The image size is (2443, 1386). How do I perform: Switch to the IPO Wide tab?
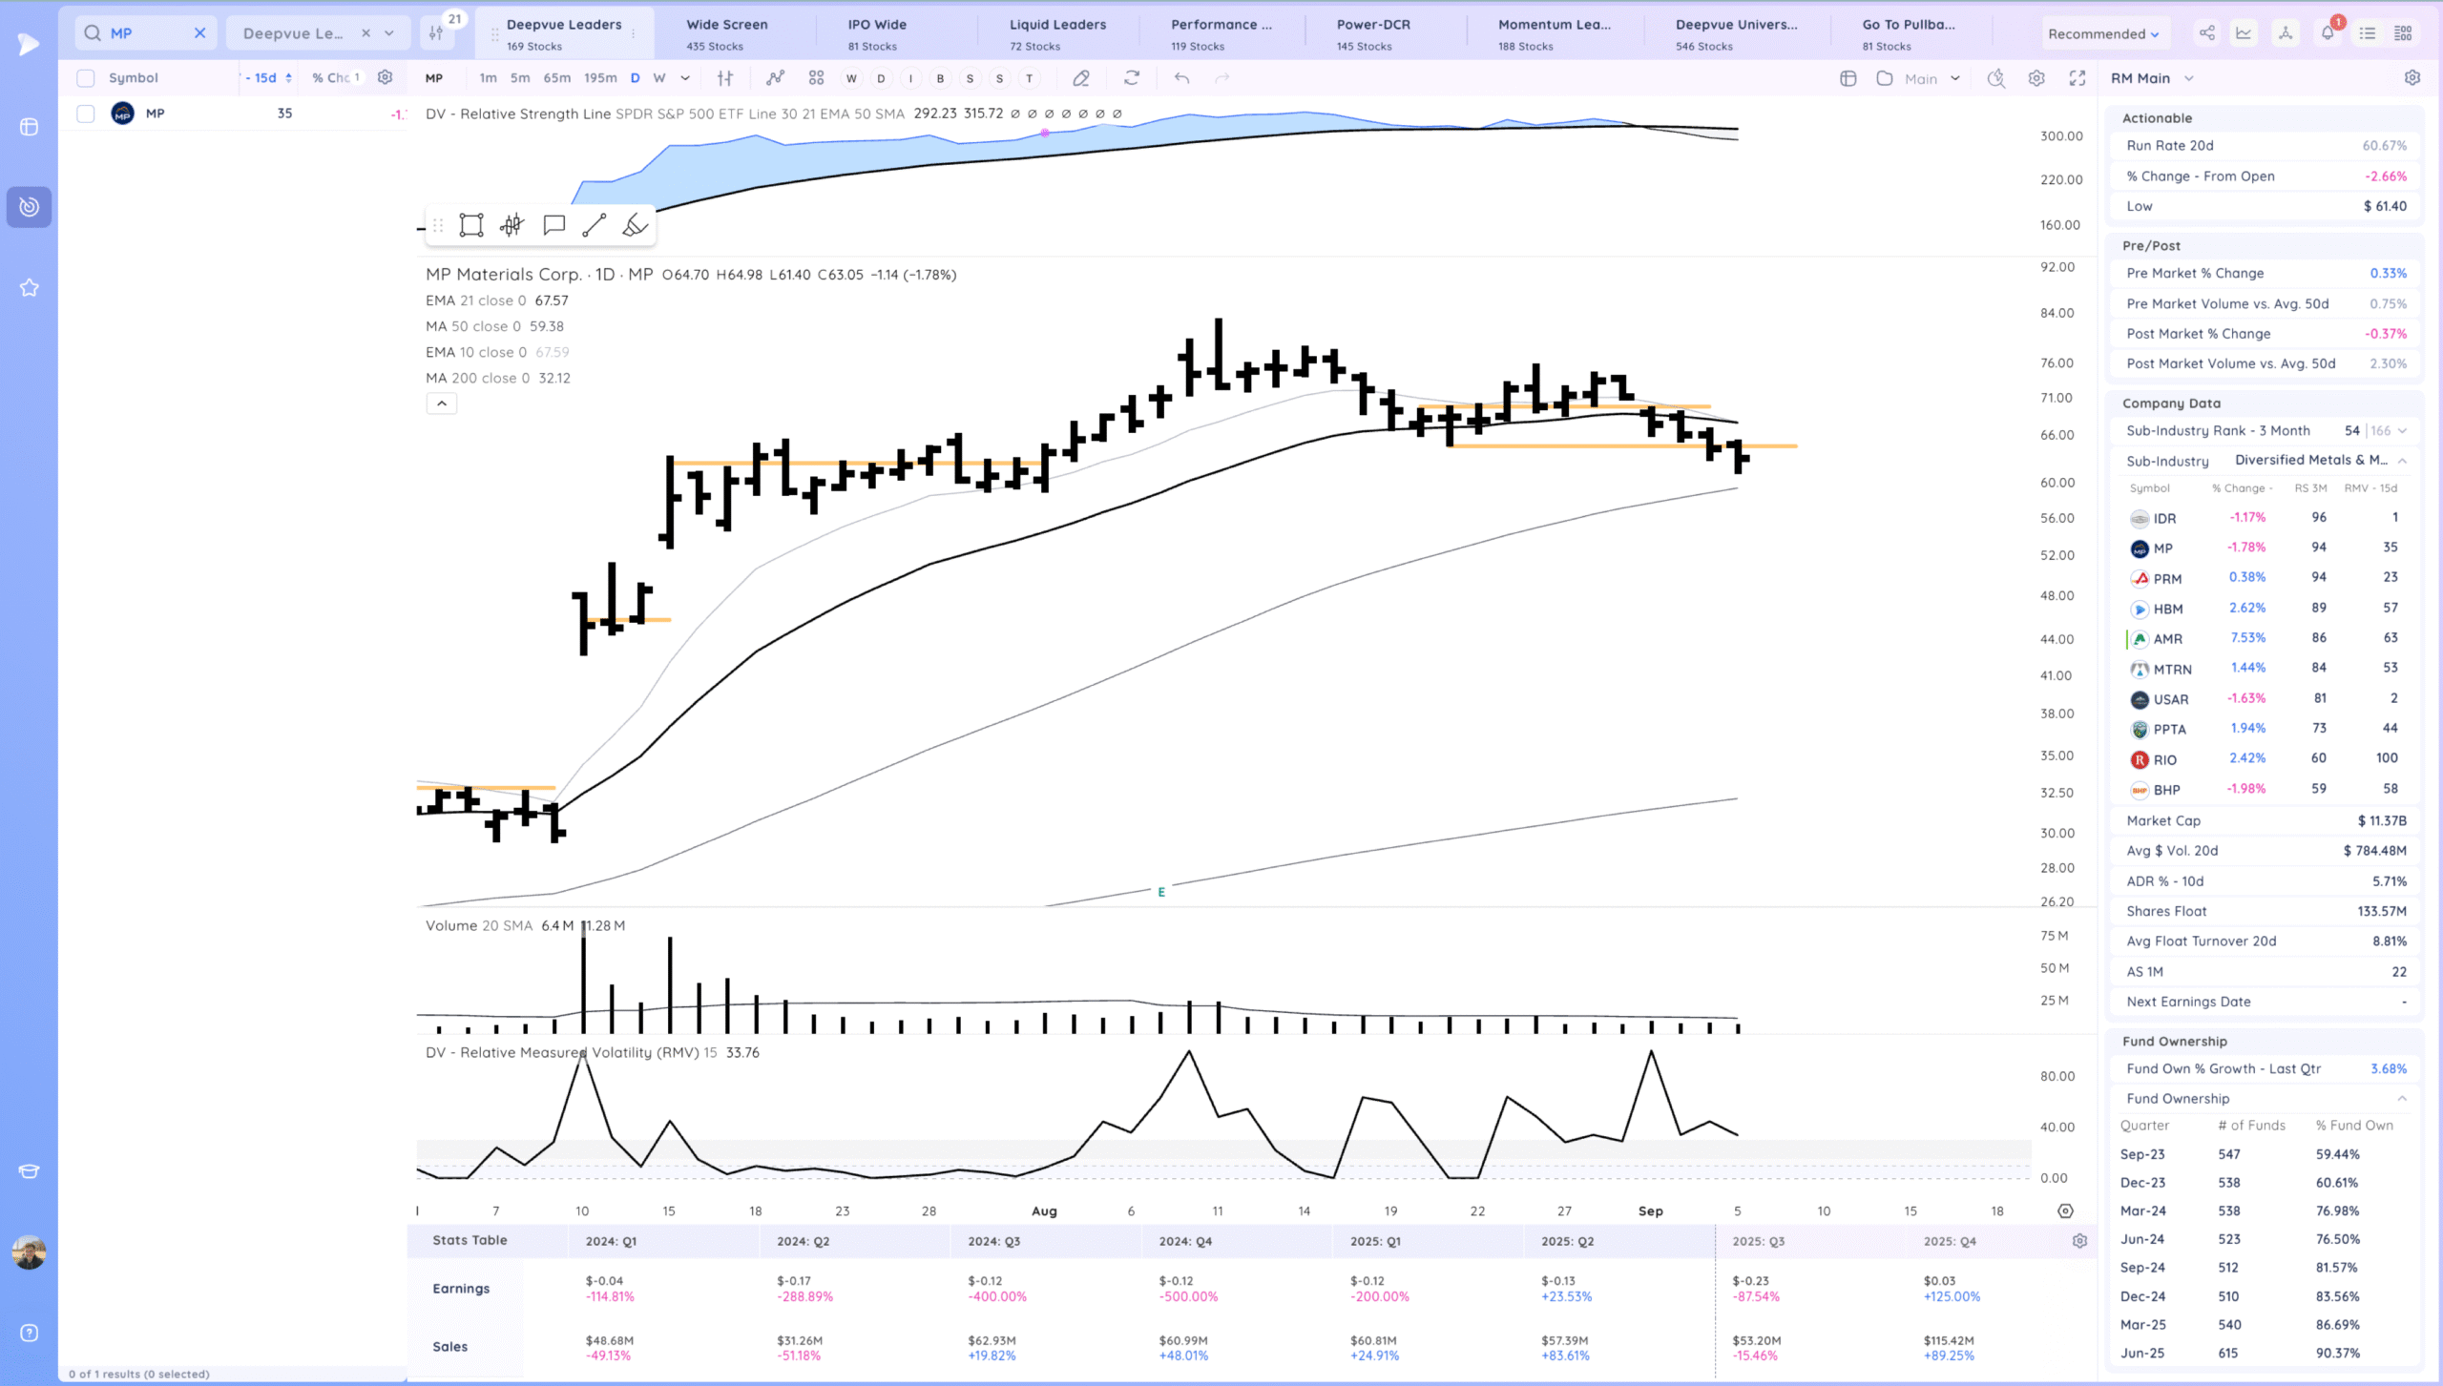[x=877, y=33]
